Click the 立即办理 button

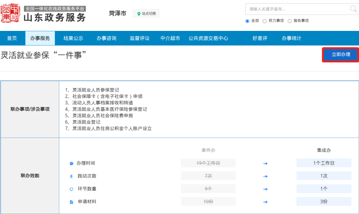coord(340,55)
